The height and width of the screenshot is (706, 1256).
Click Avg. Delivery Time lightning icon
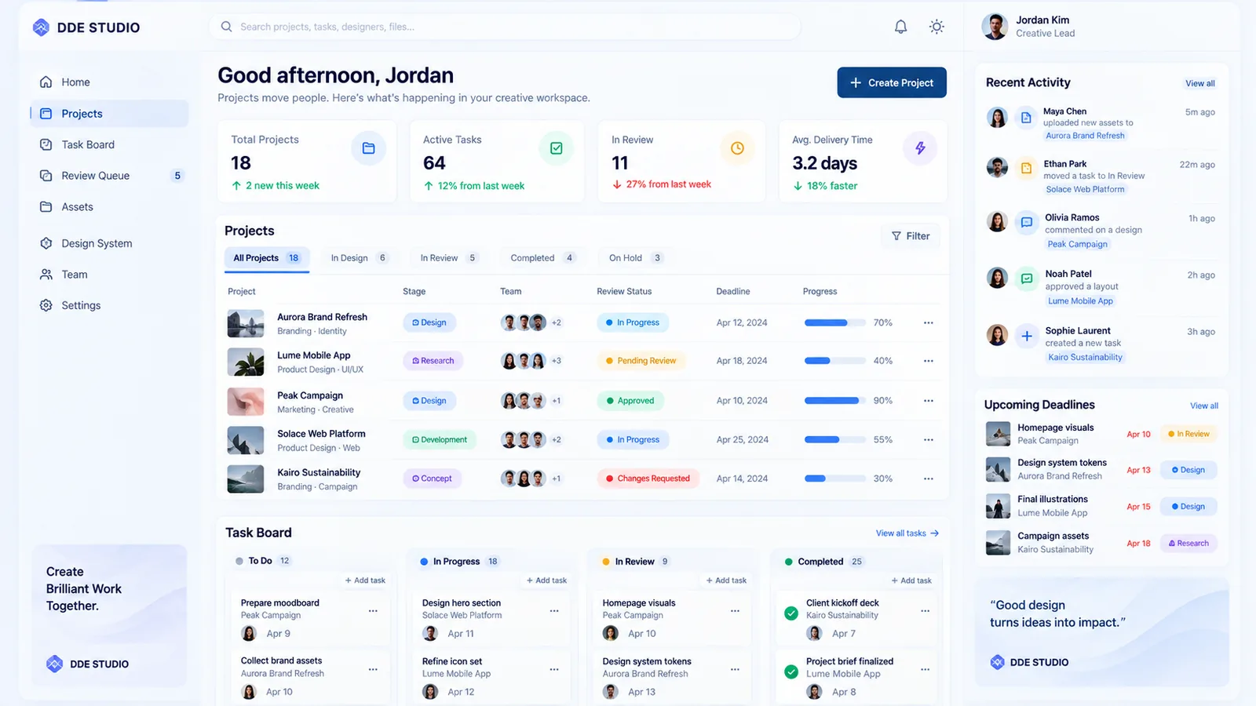click(x=920, y=148)
